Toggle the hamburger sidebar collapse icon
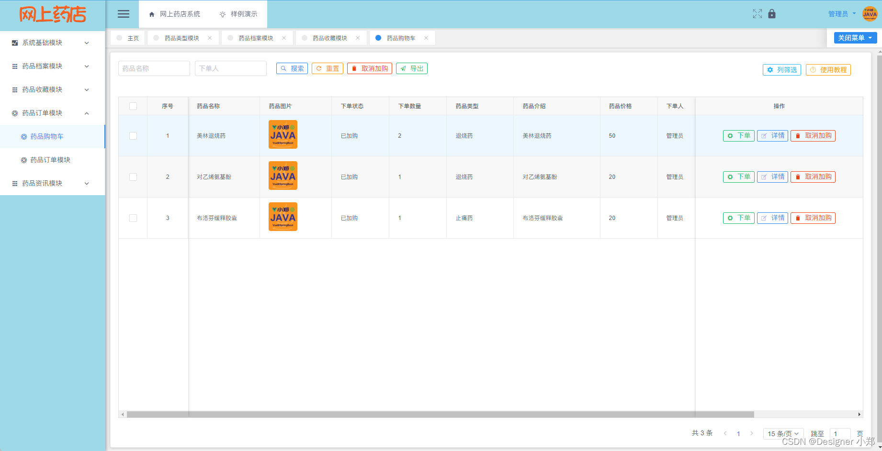 click(124, 14)
